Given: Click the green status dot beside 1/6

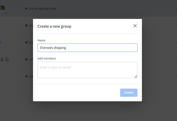Looking at the screenshot, I should [x=26, y=59].
